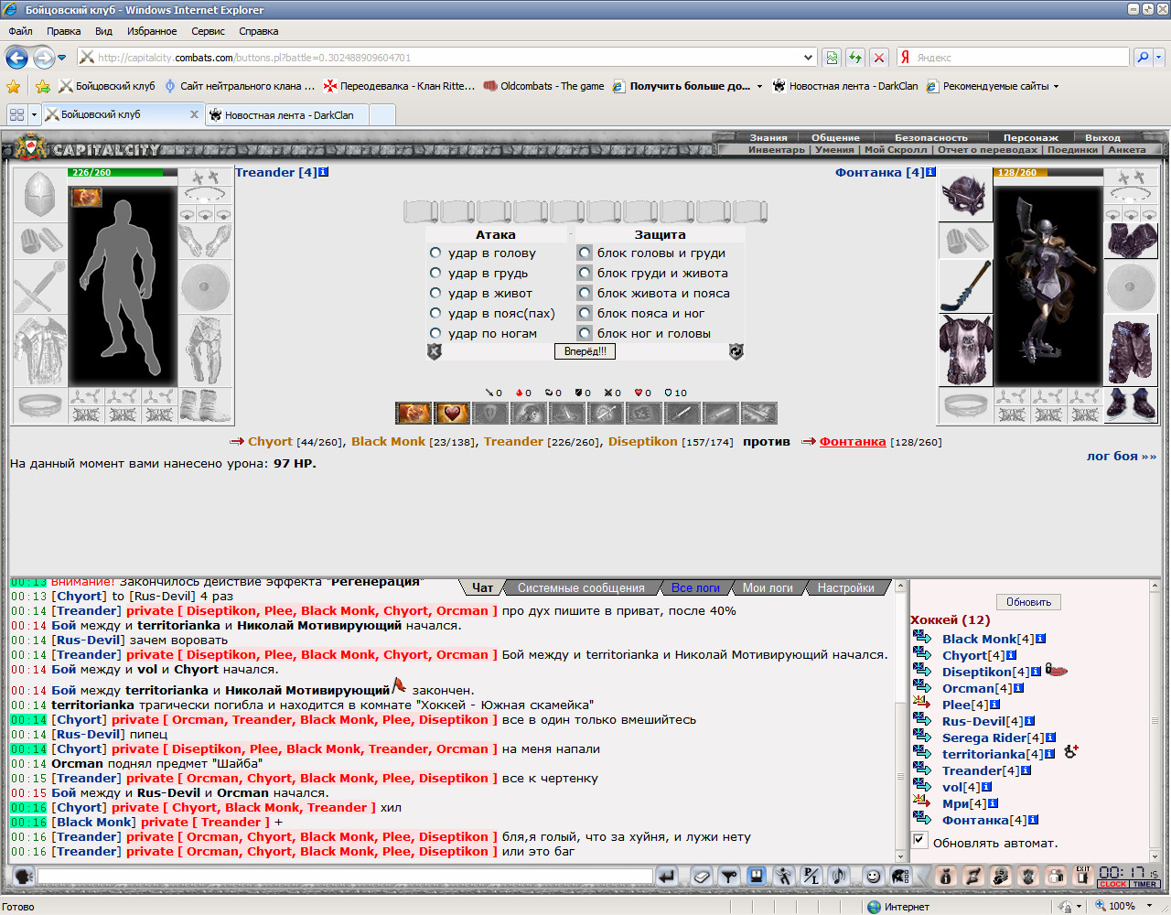Click the Вперёд!!! button
Image resolution: width=1171 pixels, height=915 pixels.
[x=585, y=351]
